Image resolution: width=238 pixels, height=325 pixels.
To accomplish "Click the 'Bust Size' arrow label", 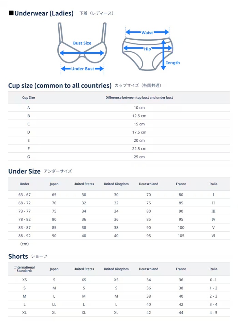I will coord(82,43).
